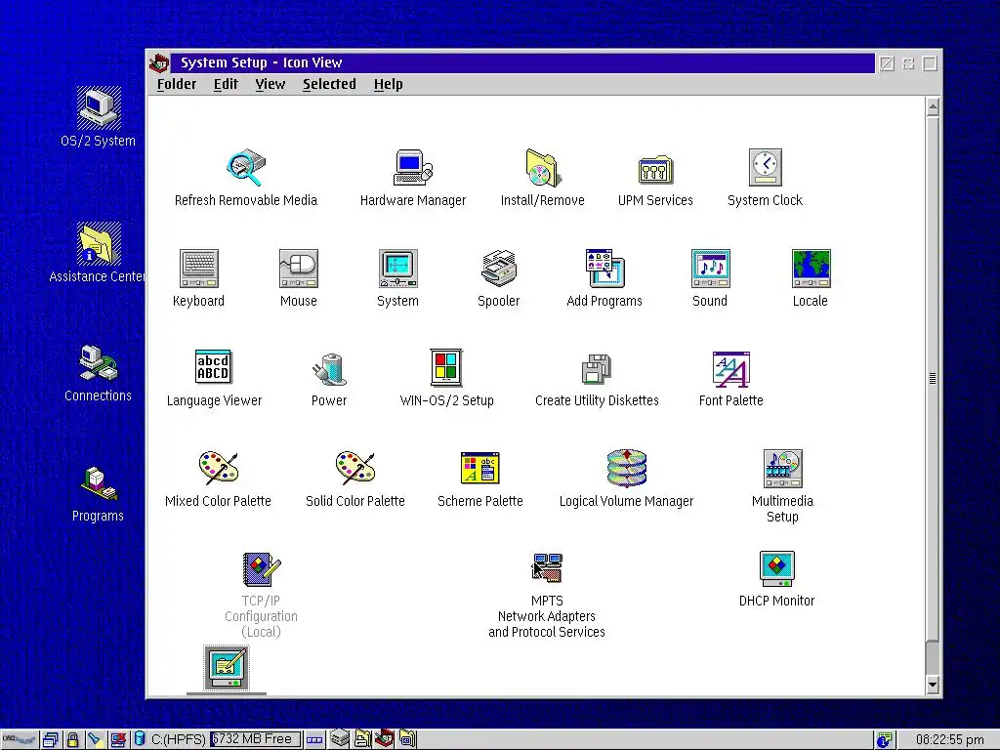Click the OS/2 Warp button on the taskbar
Image resolution: width=1000 pixels, height=750 pixels.
[19, 740]
